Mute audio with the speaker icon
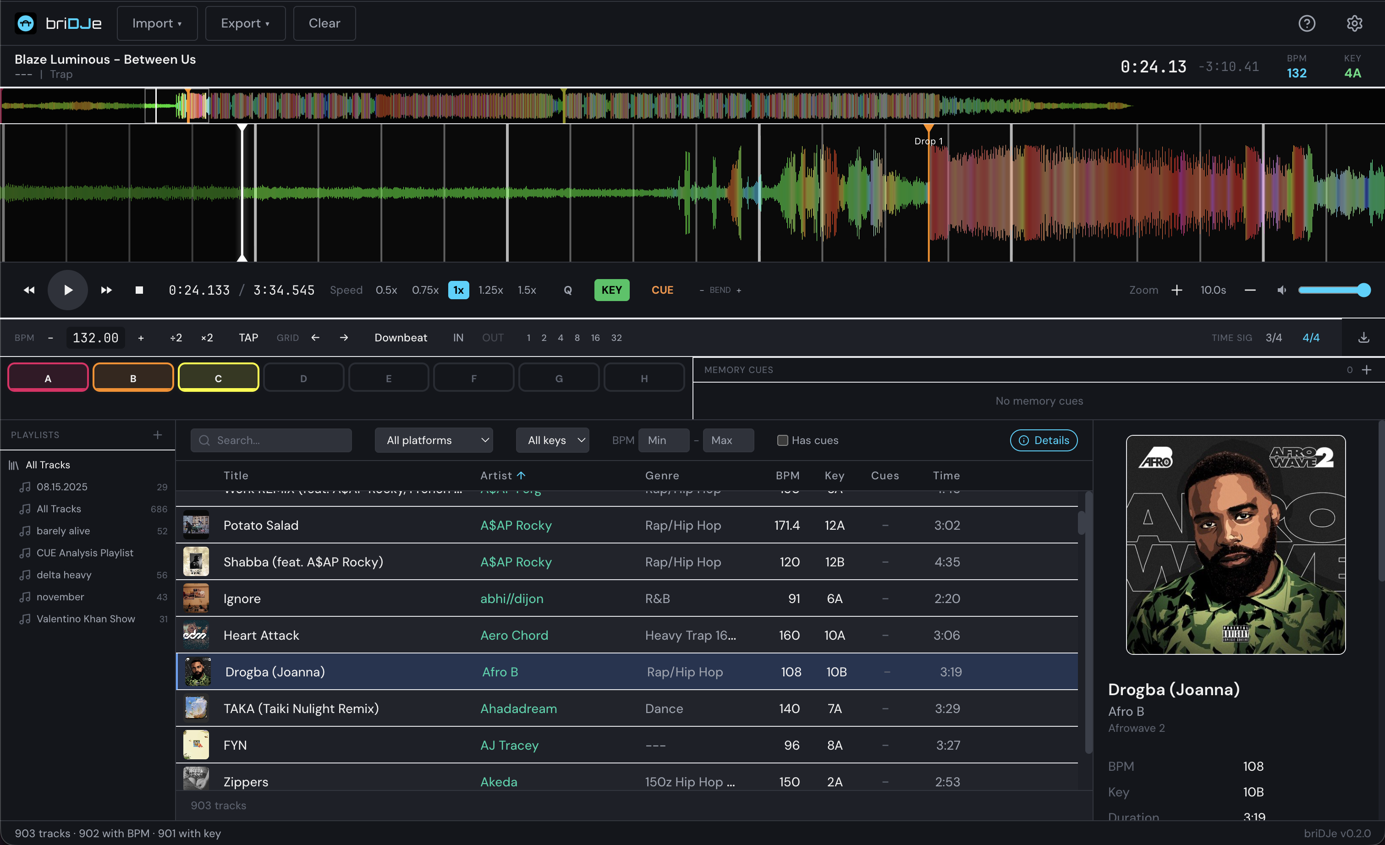This screenshot has width=1385, height=845. click(x=1281, y=290)
